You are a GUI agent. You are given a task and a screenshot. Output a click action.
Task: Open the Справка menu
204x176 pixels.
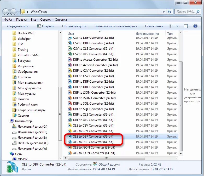click(61, 20)
